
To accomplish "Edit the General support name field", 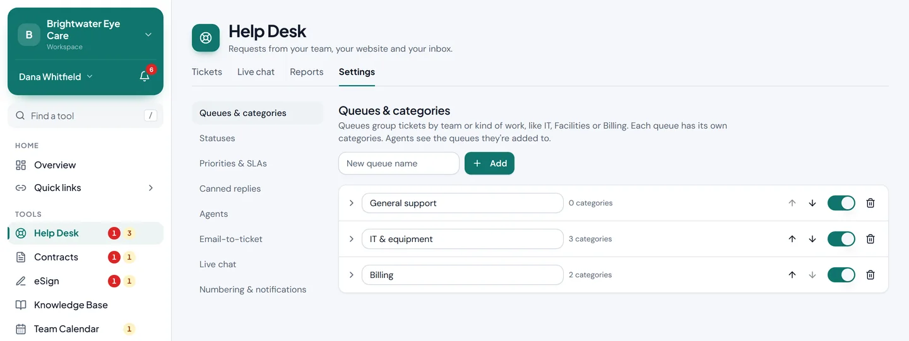I will 463,203.
